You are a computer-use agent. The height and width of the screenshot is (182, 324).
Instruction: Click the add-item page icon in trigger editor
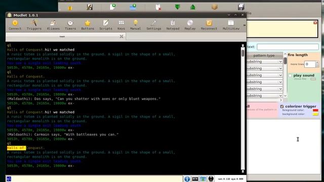point(112,7)
